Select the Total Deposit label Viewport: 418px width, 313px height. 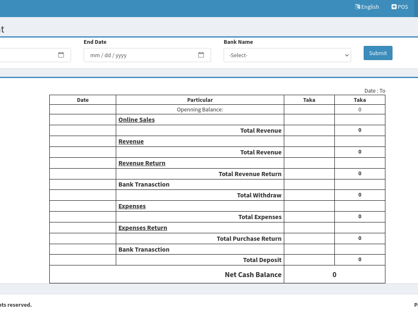pos(262,260)
